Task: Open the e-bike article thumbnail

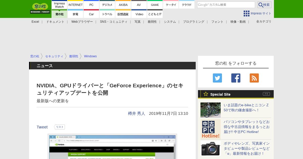Action: [210, 110]
